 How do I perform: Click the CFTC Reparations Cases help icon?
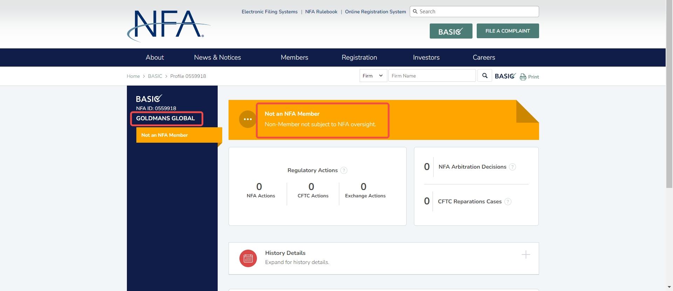508,202
